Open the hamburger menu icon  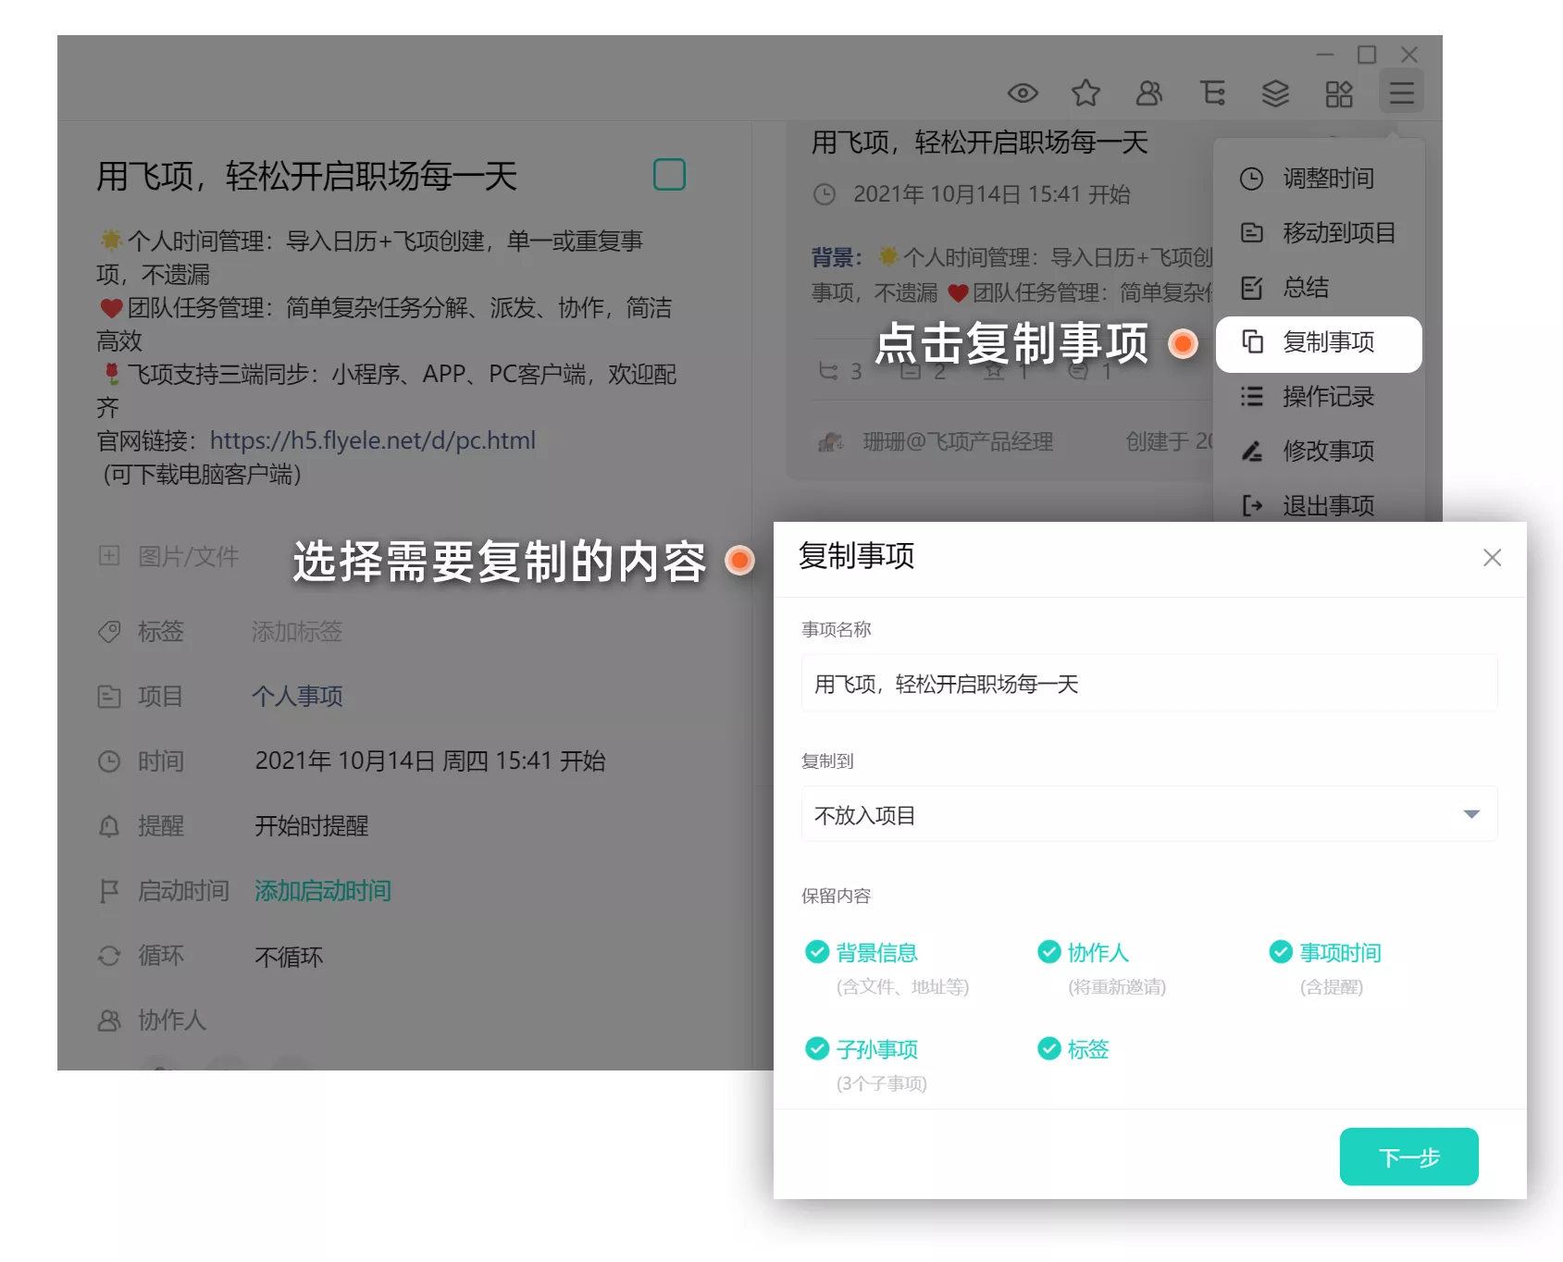1401,93
